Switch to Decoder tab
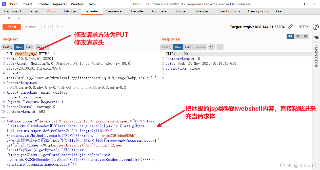 pyautogui.click(x=138, y=11)
